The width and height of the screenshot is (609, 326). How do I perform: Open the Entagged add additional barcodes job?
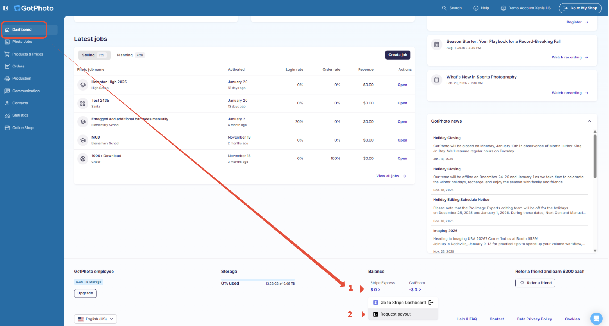402,122
